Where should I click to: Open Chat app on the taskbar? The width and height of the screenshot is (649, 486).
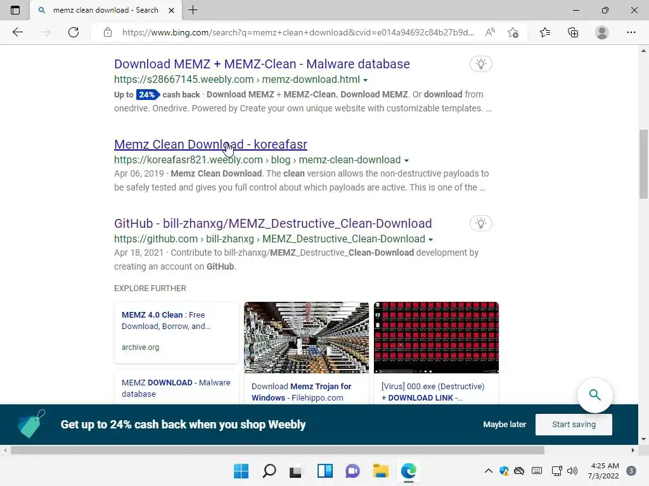pyautogui.click(x=352, y=471)
